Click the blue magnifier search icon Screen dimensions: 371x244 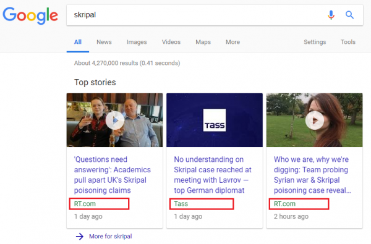349,15
